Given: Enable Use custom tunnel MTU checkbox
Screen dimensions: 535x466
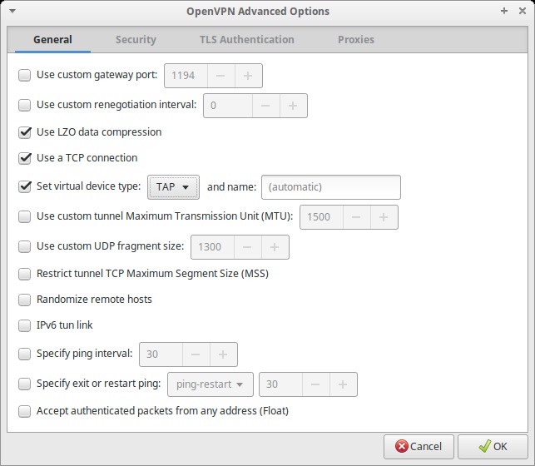Looking at the screenshot, I should tap(25, 216).
